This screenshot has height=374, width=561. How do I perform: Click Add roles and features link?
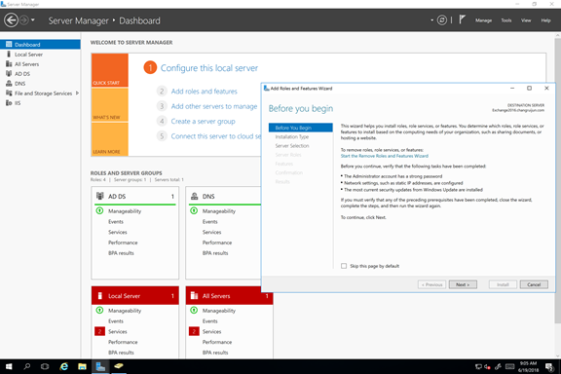(x=204, y=92)
